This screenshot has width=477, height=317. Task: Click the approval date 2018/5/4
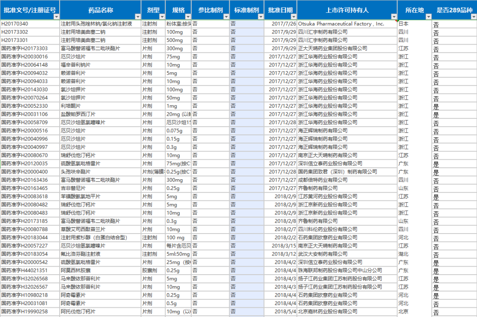pyautogui.click(x=280, y=312)
